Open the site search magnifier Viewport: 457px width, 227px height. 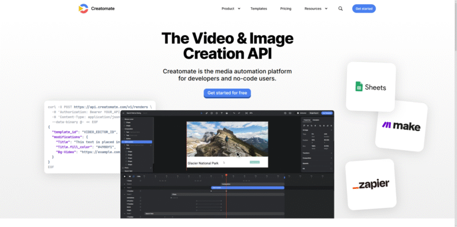pos(340,9)
